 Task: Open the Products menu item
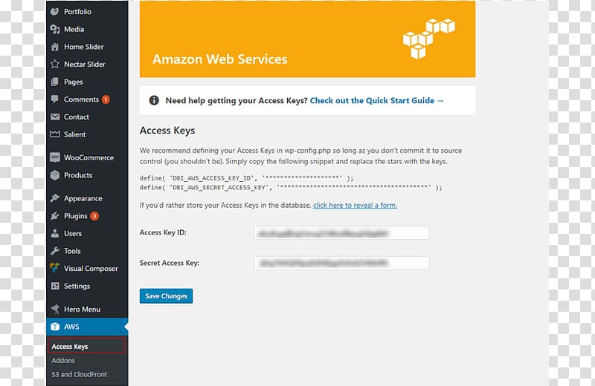pos(78,175)
